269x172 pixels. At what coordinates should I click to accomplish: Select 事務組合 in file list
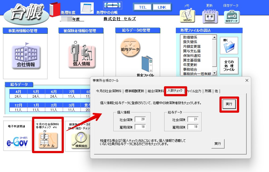[x=190, y=69]
